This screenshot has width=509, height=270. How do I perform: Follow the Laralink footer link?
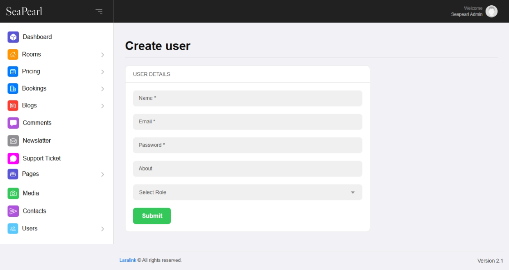(x=128, y=260)
